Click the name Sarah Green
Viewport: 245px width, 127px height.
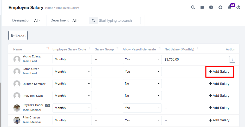pos(31,69)
